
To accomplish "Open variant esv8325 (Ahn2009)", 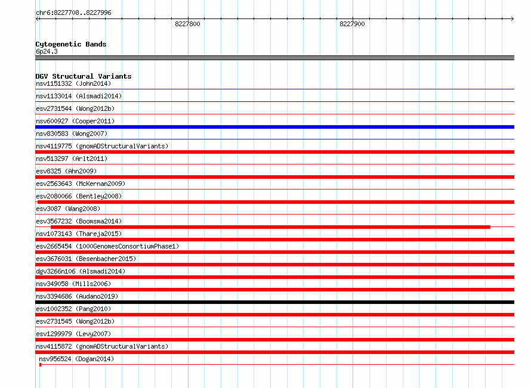I will tap(66, 171).
